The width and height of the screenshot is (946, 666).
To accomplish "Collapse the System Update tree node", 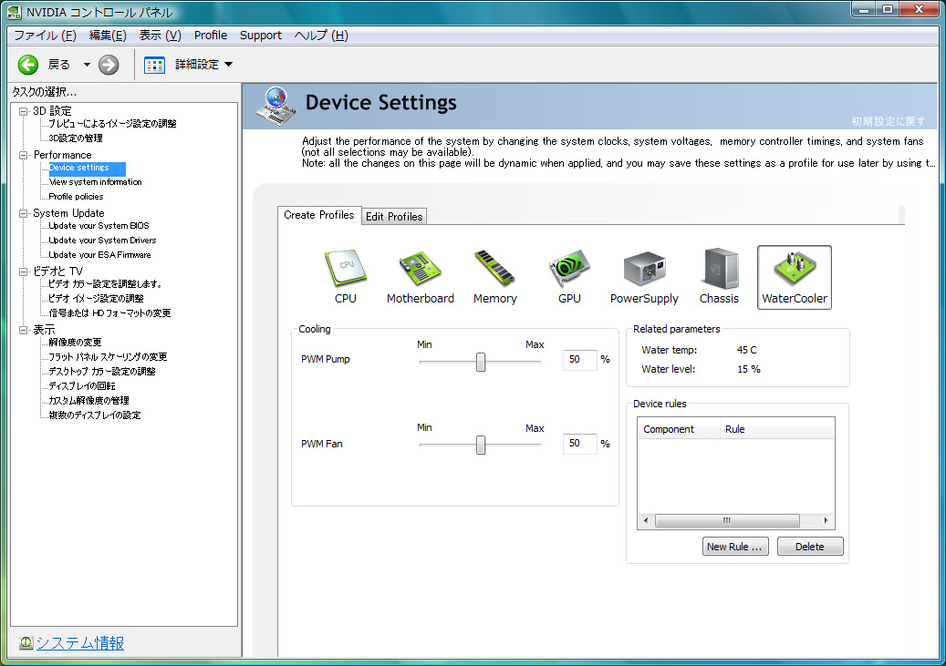I will click(x=24, y=213).
